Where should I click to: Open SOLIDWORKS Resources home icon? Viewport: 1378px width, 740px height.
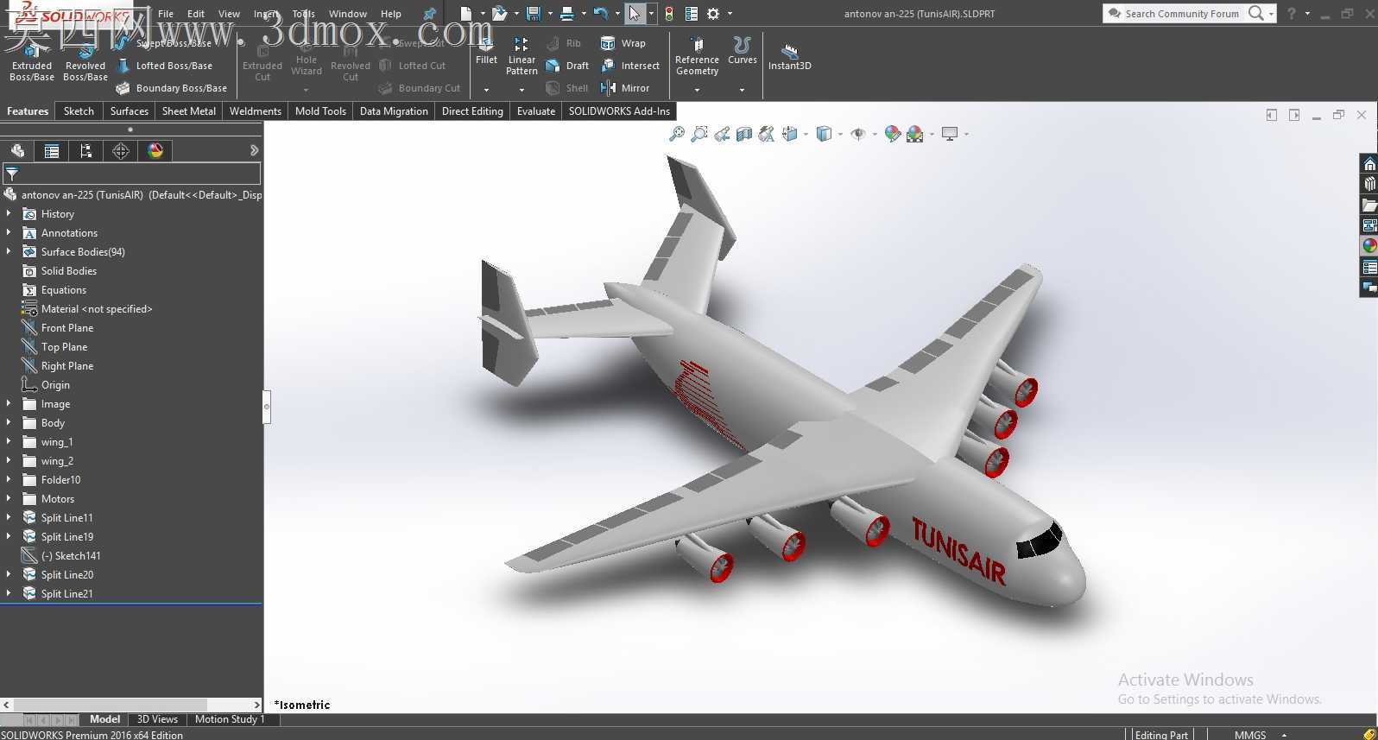pyautogui.click(x=1369, y=163)
